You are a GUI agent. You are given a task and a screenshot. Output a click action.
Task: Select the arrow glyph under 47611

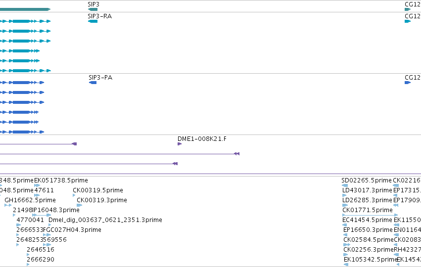coord(37,195)
